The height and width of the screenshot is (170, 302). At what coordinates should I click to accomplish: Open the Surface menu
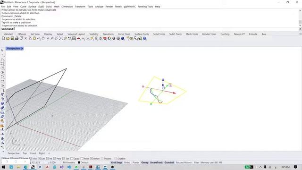(32, 7)
